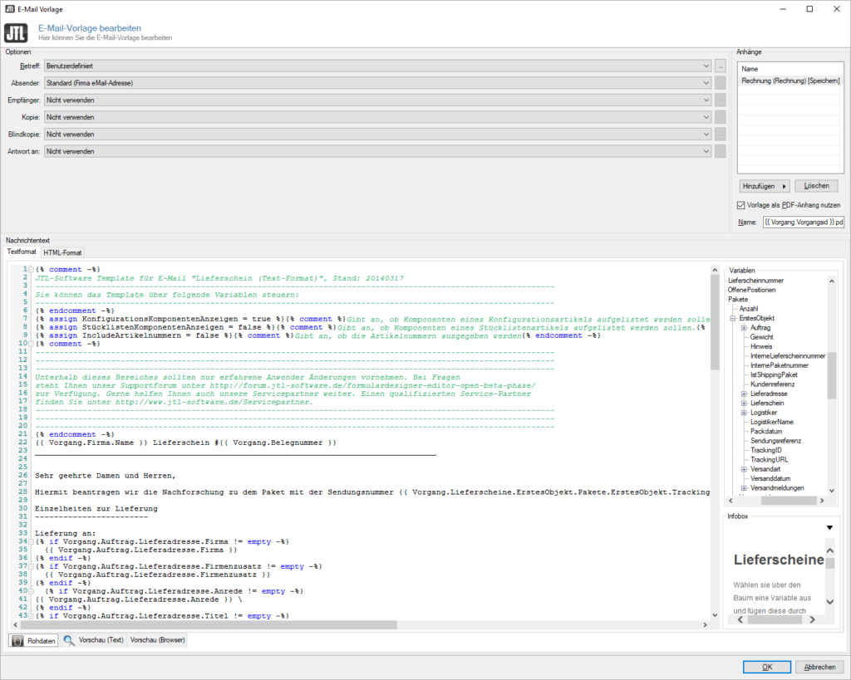The width and height of the screenshot is (851, 680).
Task: Expand the Lieferadresse node in Variablen tree
Action: (743, 393)
